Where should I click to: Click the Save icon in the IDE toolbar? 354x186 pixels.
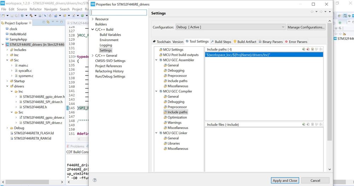(x=12, y=16)
